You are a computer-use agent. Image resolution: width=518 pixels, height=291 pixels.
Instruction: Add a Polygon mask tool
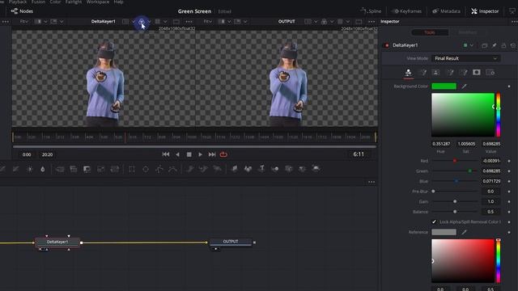(159, 169)
